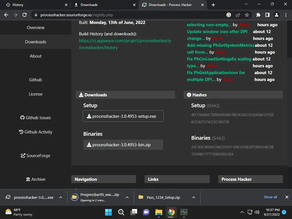This screenshot has height=219, width=292.
Task: Open the clock and date 10:37 PM
Action: [x=272, y=212]
